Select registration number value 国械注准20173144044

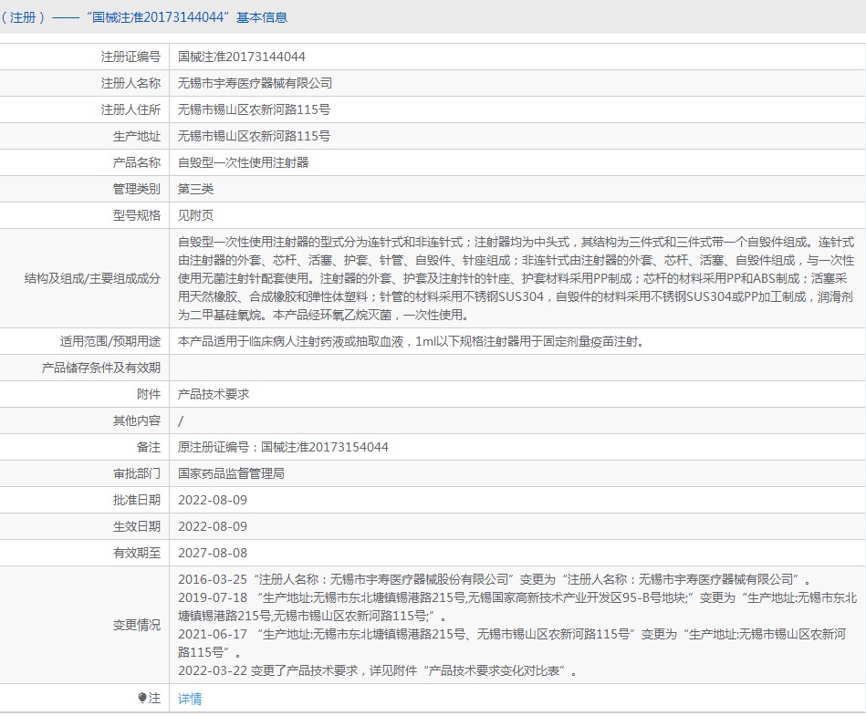click(x=241, y=57)
